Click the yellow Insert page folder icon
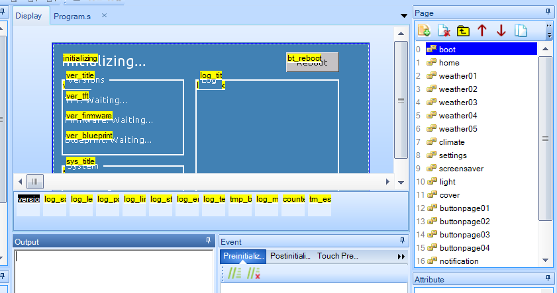Screen dimensions: 557x293 click(462, 30)
